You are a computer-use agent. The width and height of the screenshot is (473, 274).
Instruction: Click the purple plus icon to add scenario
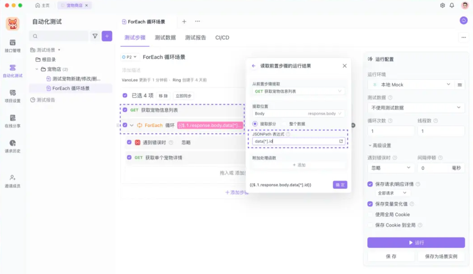coord(107,36)
